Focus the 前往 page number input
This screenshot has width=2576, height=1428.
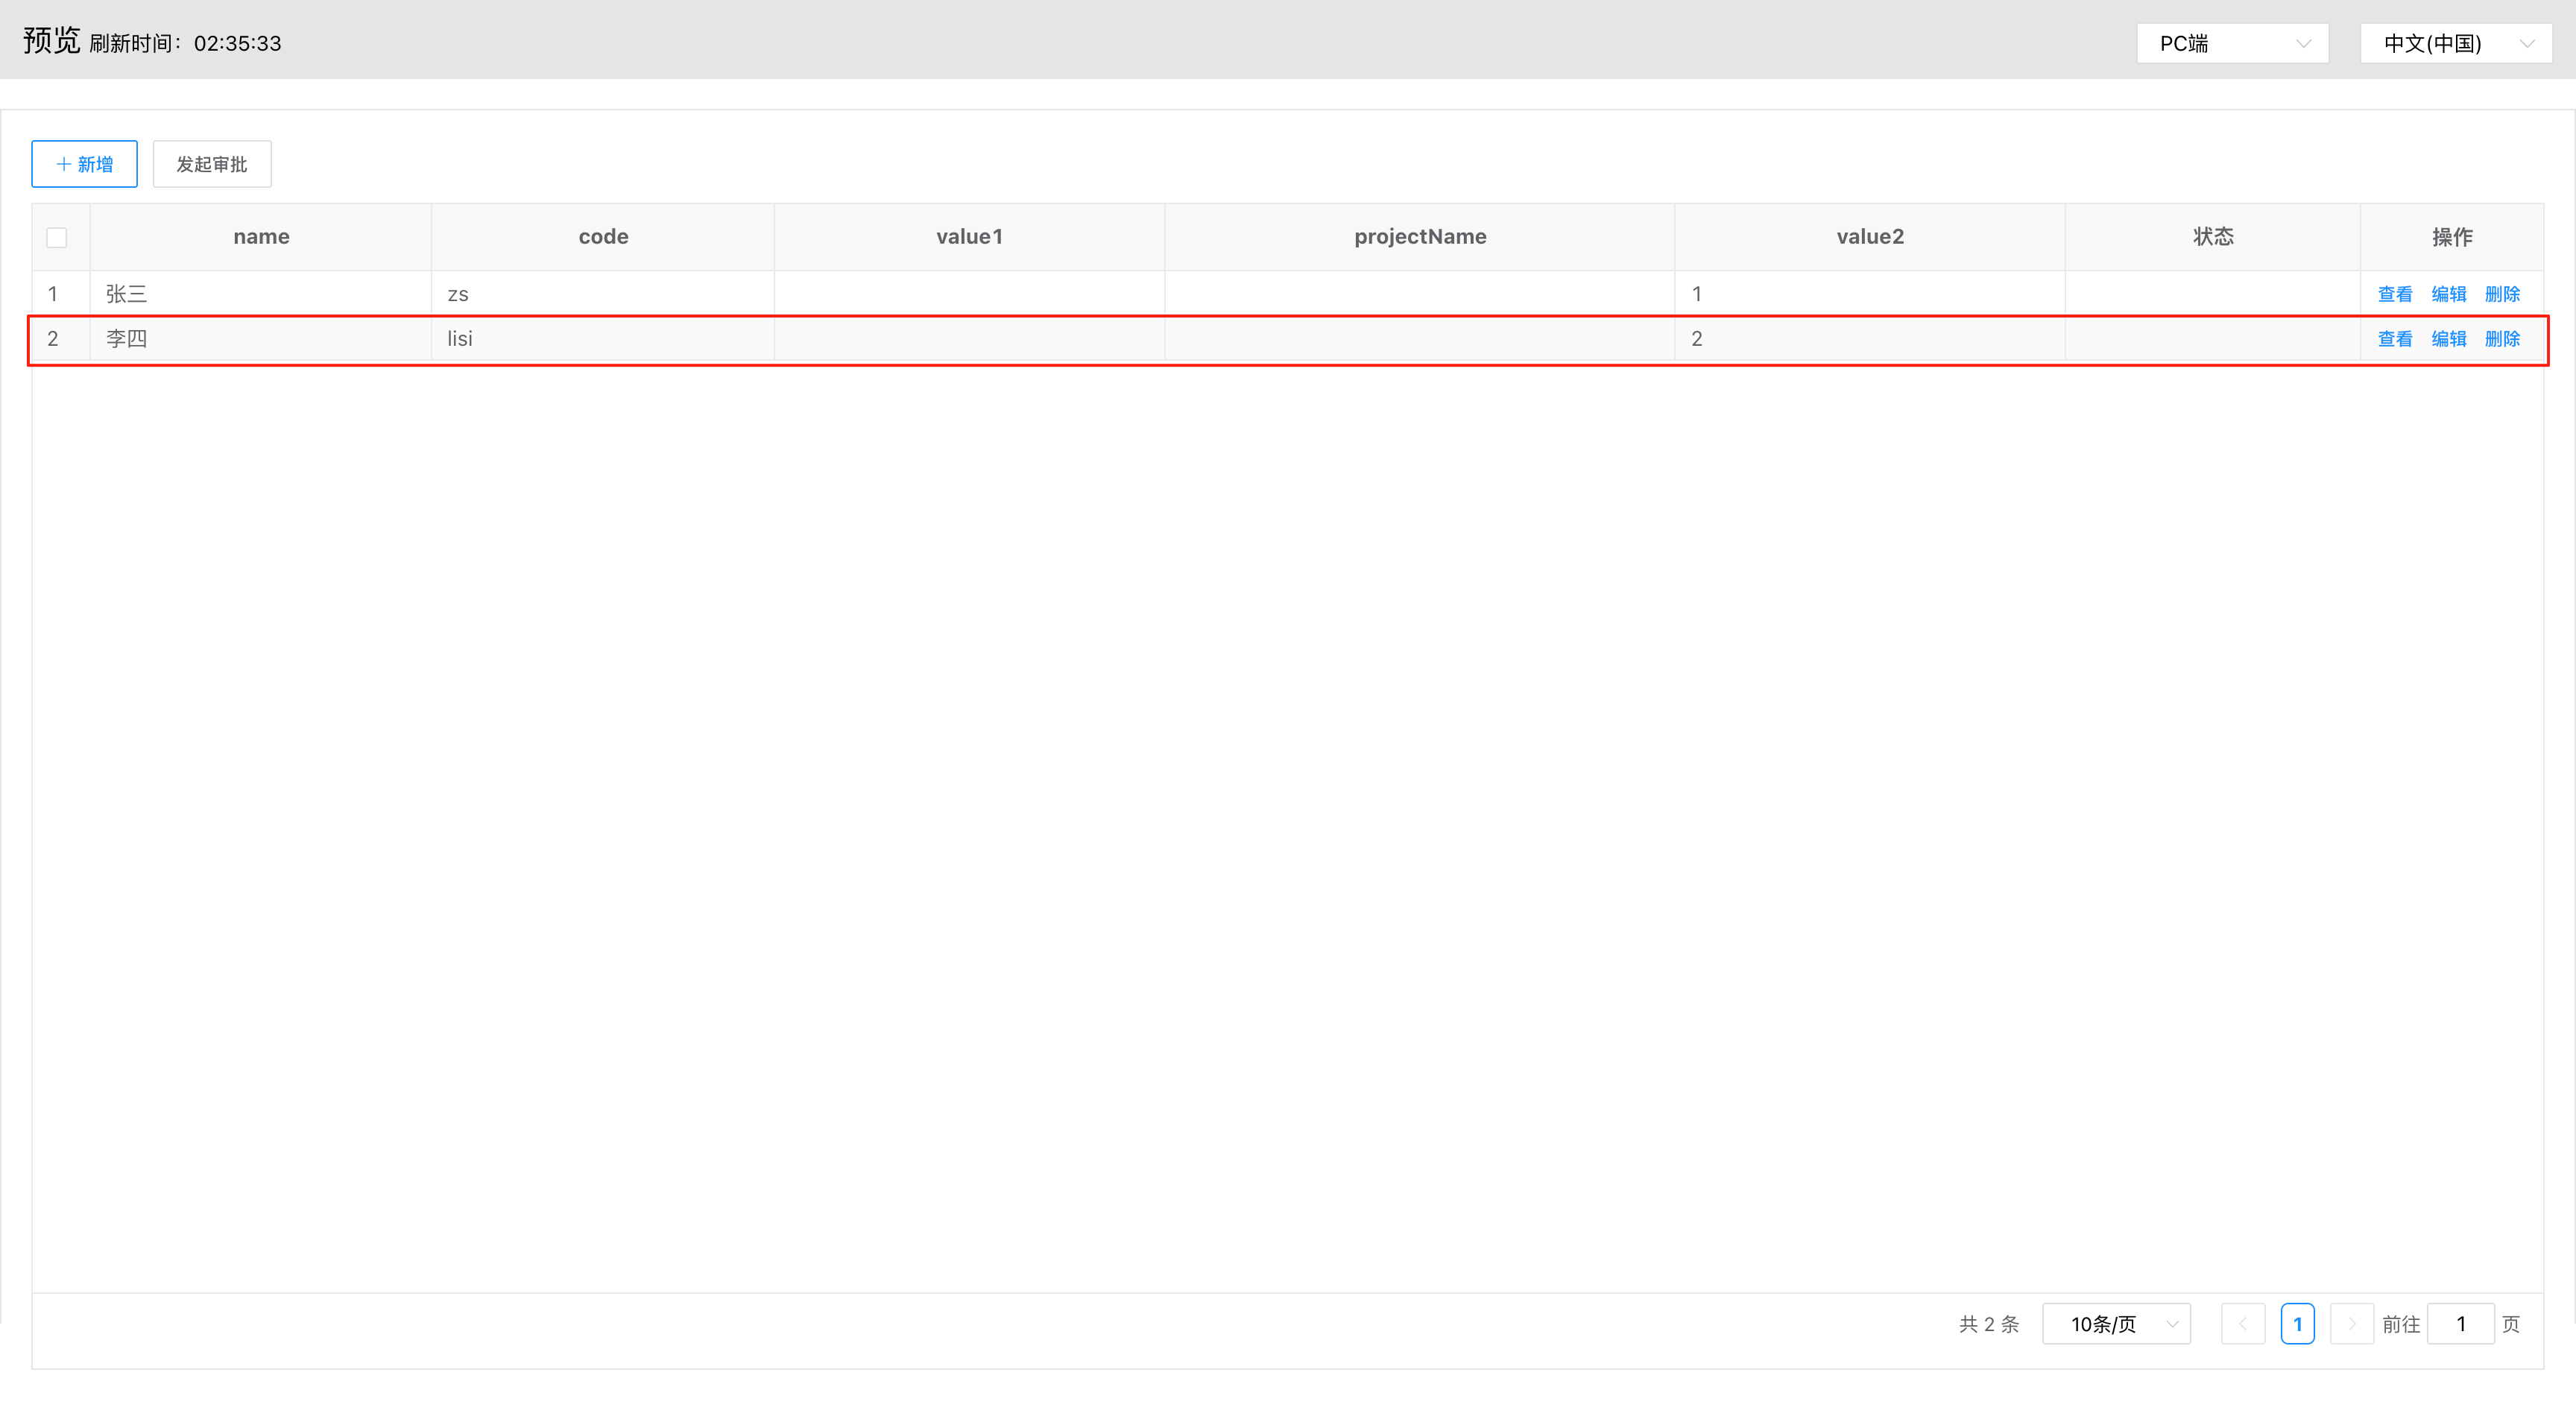click(x=2460, y=1324)
